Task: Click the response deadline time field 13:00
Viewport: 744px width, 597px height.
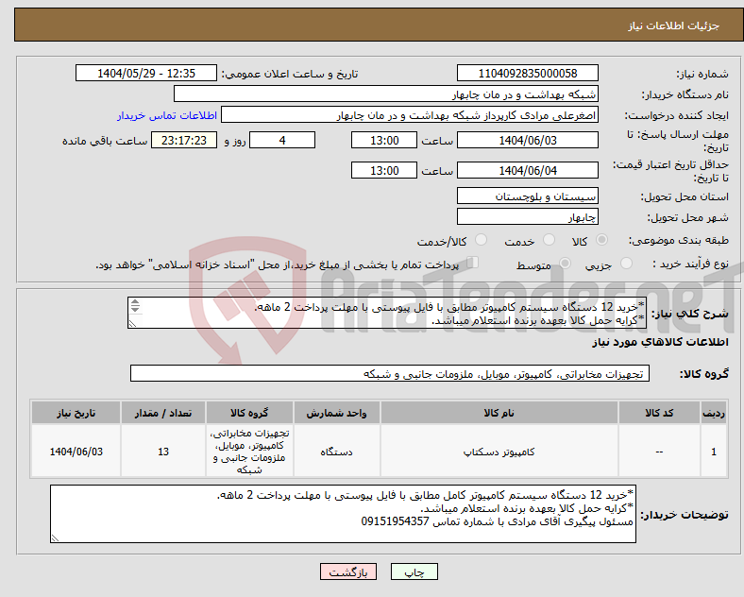Action: click(384, 141)
